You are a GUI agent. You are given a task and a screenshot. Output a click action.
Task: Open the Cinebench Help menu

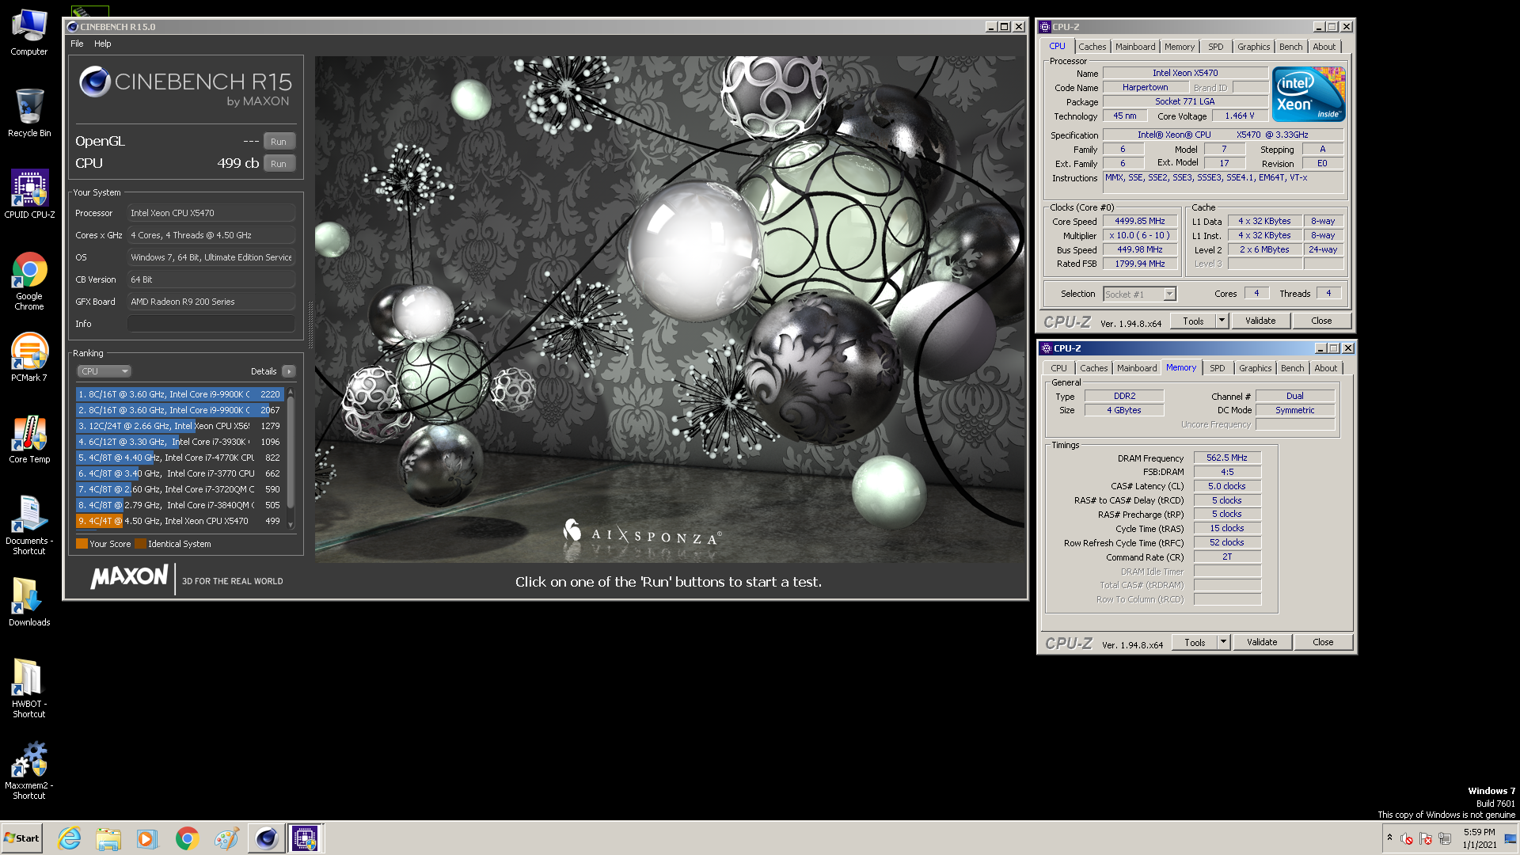(x=103, y=44)
